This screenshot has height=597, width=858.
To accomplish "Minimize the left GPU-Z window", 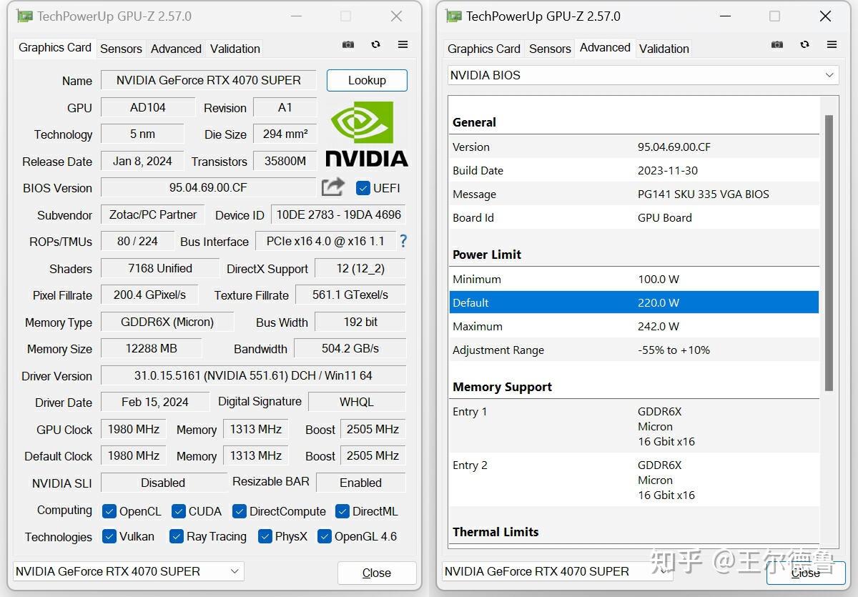I will click(296, 16).
